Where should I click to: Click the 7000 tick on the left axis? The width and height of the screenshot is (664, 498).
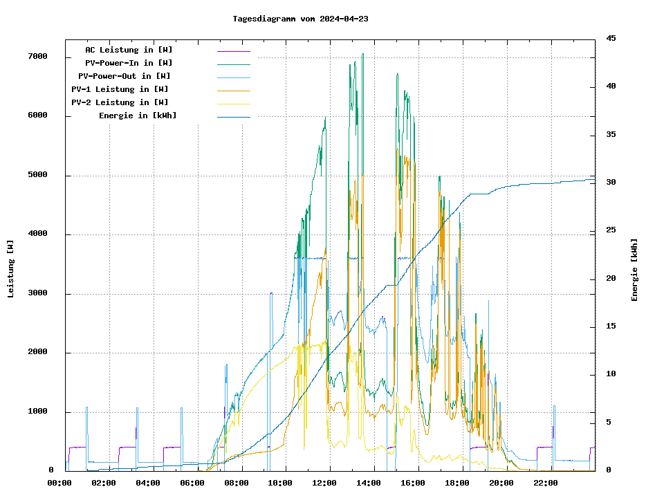click(x=37, y=57)
